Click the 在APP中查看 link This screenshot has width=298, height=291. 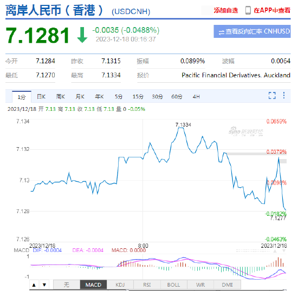(272, 10)
